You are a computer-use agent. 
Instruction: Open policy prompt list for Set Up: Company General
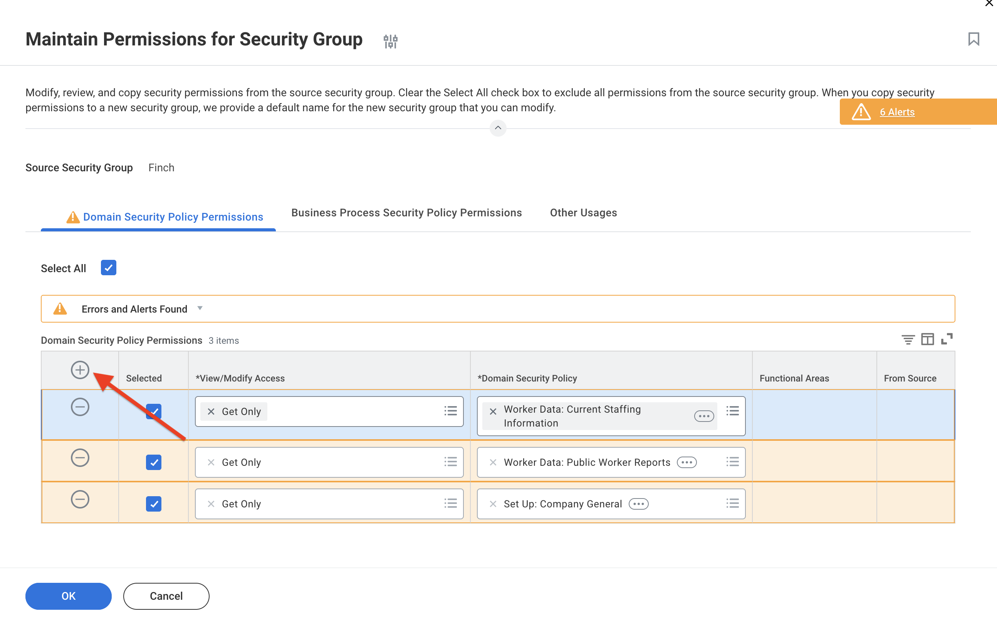click(x=732, y=504)
